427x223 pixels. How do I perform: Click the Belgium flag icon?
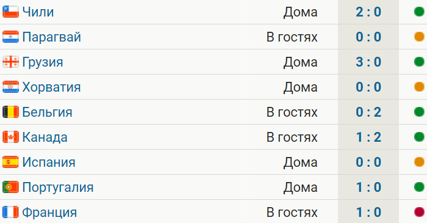pyautogui.click(x=10, y=112)
